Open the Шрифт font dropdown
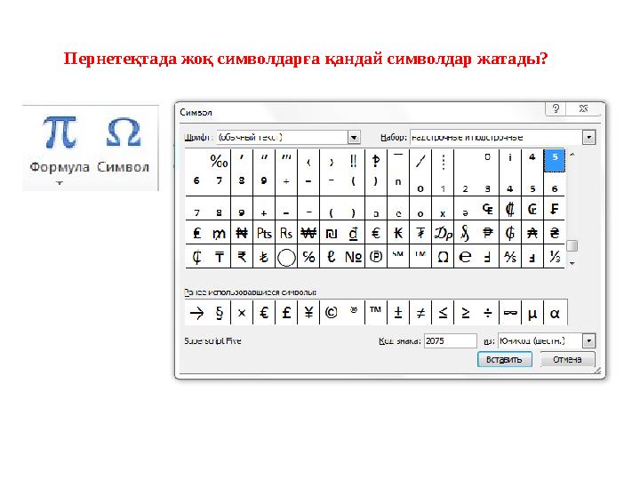 [355, 138]
